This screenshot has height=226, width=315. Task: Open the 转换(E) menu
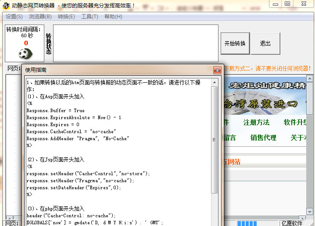click(x=66, y=17)
